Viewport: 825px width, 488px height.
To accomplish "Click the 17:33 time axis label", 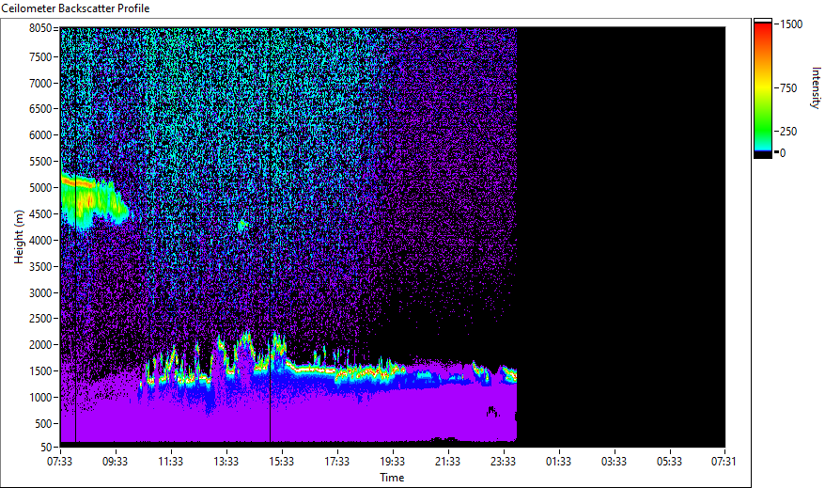I will [x=336, y=462].
